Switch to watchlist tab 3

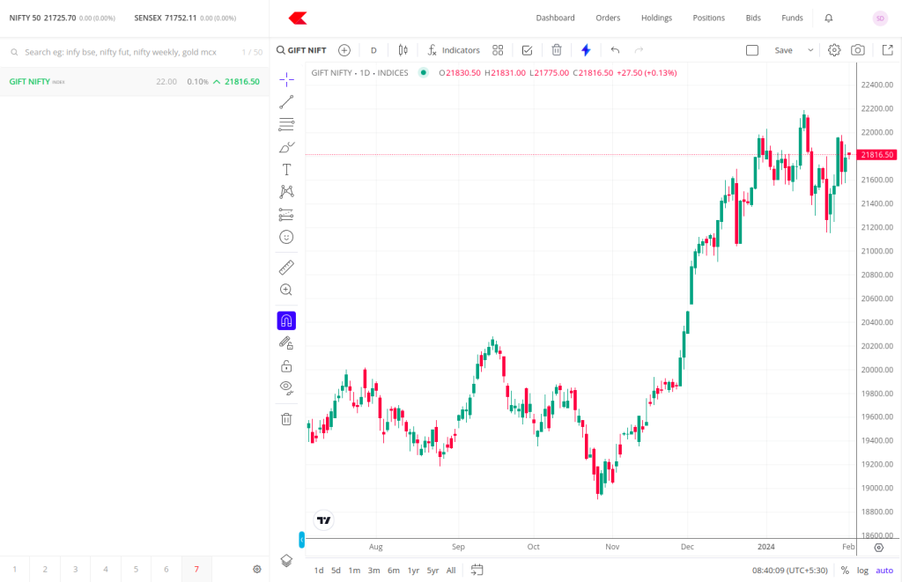(75, 570)
